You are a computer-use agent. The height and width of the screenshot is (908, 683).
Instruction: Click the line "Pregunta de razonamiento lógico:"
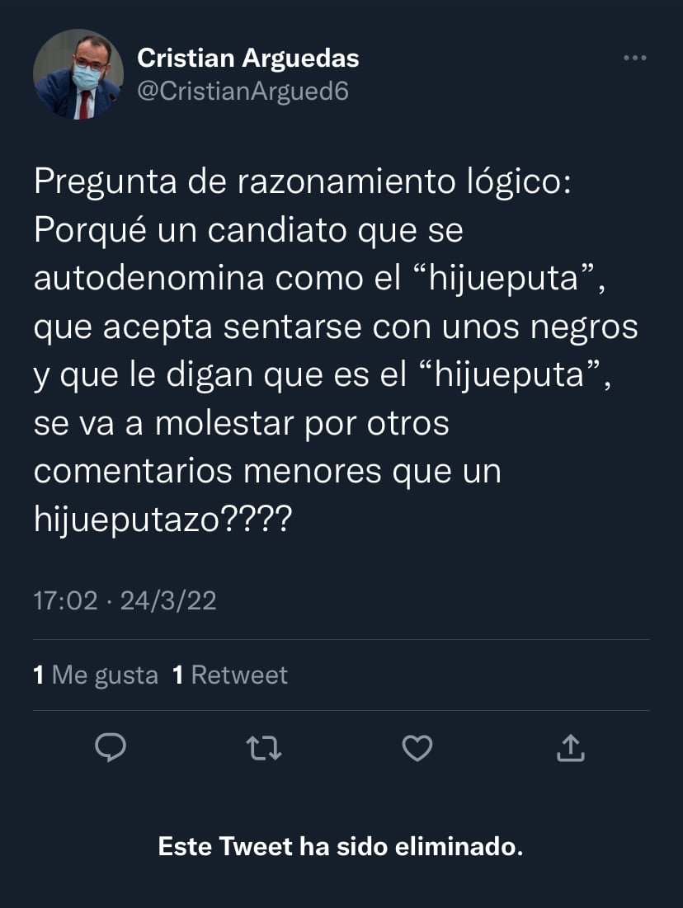point(302,182)
